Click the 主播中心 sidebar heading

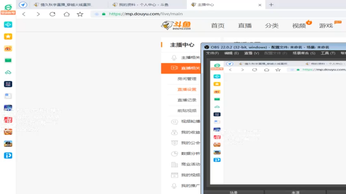pyautogui.click(x=182, y=45)
